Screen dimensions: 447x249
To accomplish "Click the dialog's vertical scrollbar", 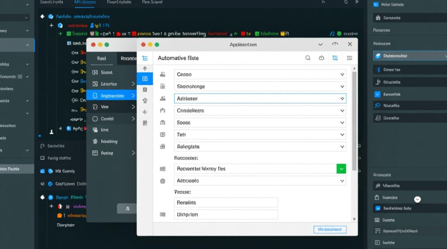I will pos(354,120).
